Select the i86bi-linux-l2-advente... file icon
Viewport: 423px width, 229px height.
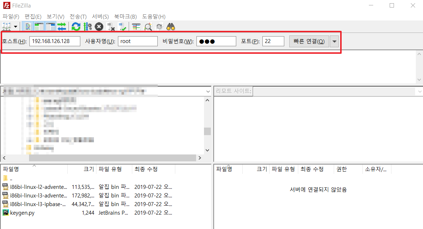(x=5, y=187)
